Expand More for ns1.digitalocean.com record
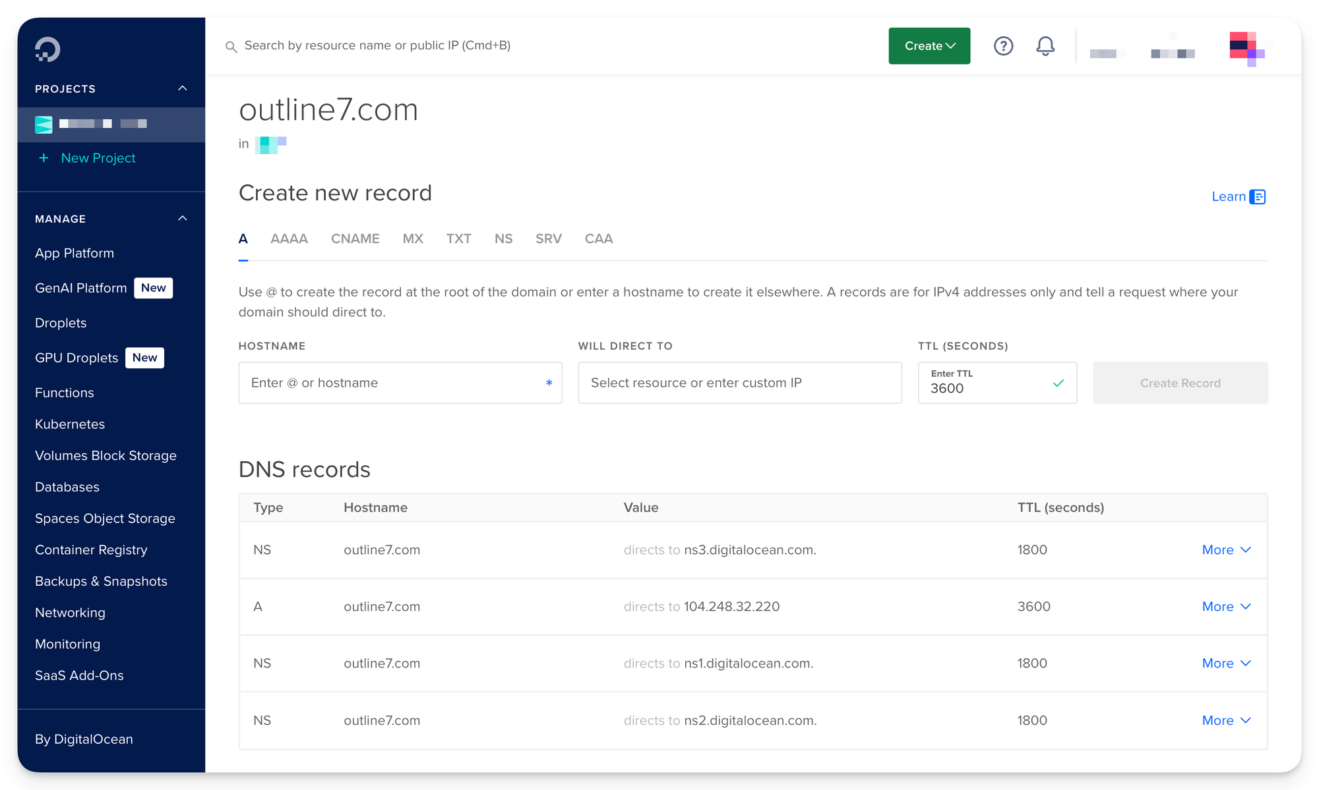 coord(1226,663)
